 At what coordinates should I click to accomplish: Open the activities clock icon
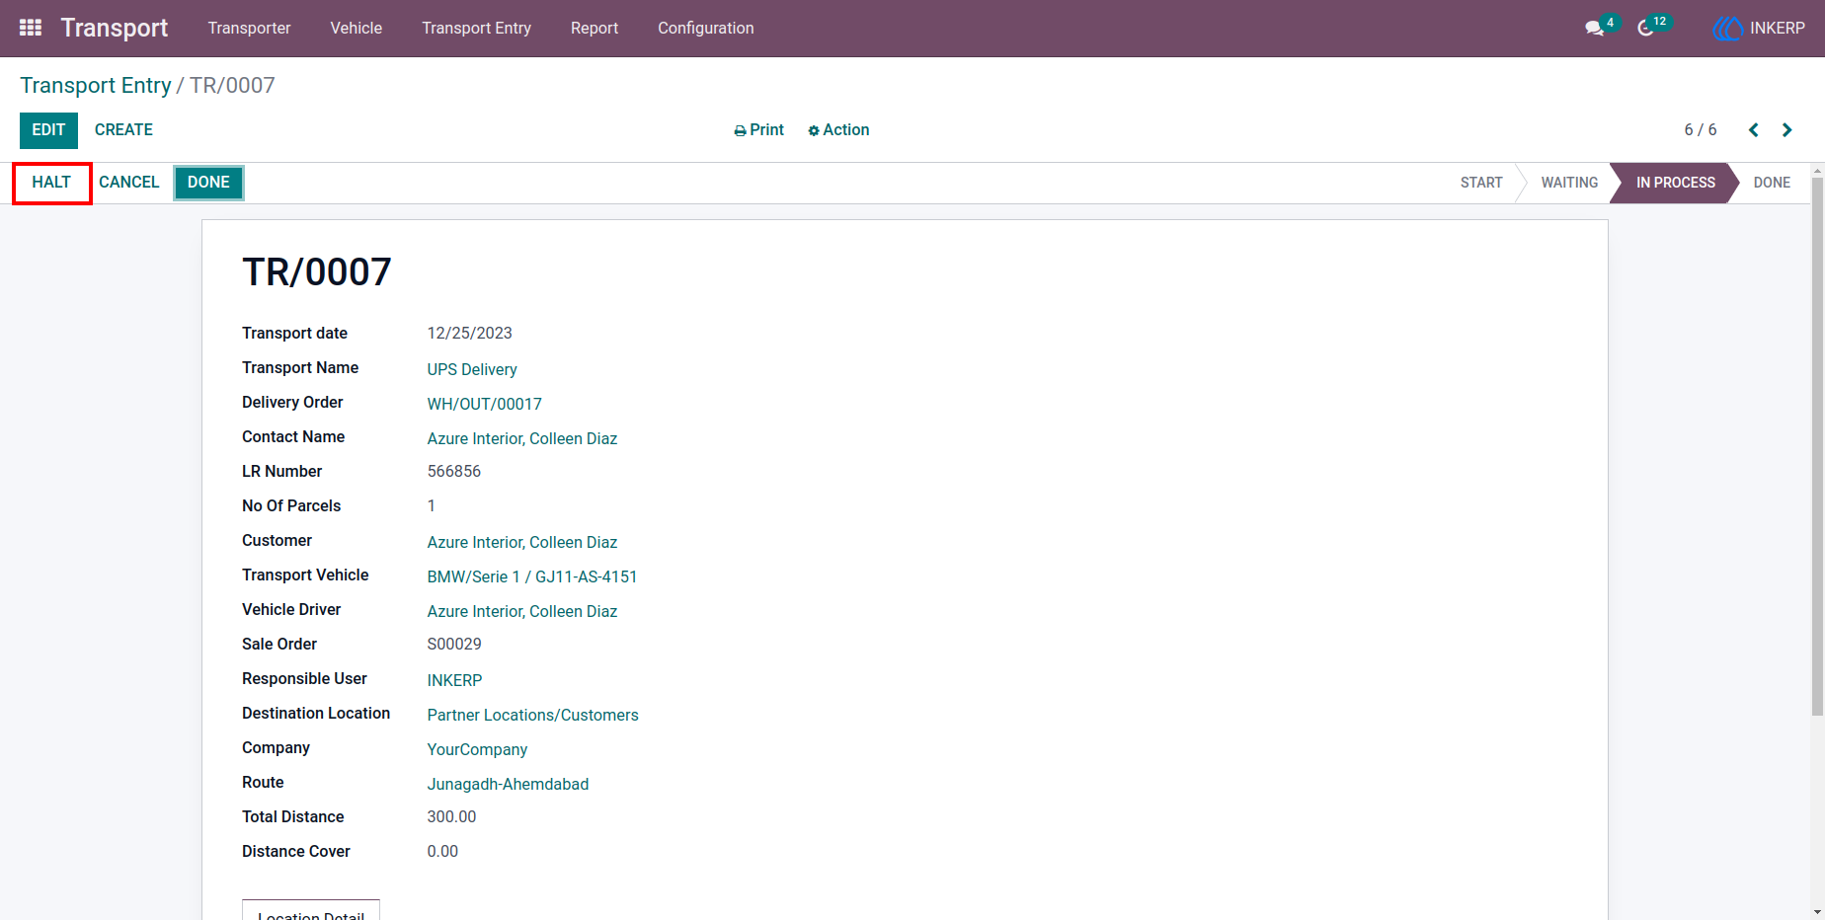[x=1645, y=28]
